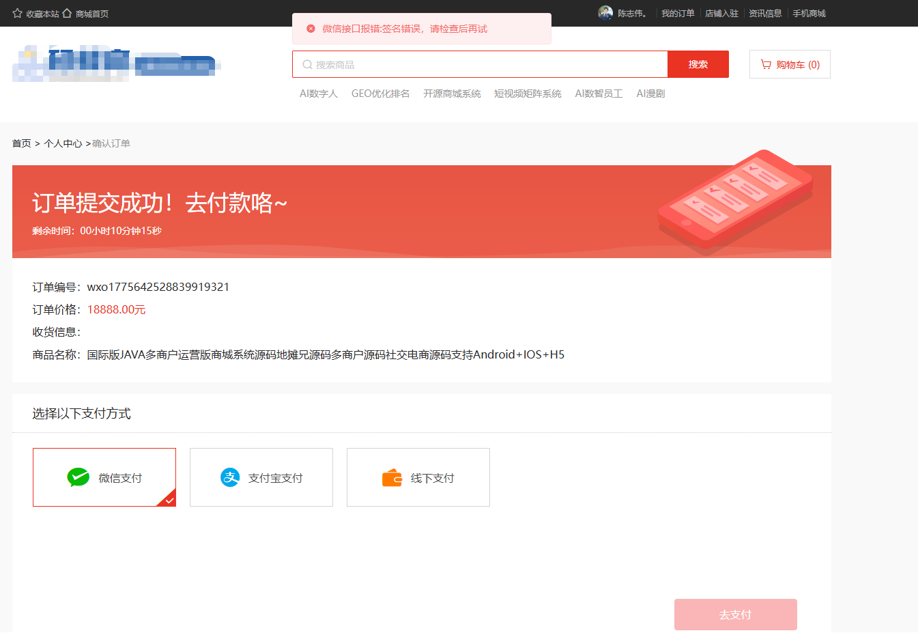Click 确认订单 in the breadcrumb
The image size is (918, 633).
[111, 143]
